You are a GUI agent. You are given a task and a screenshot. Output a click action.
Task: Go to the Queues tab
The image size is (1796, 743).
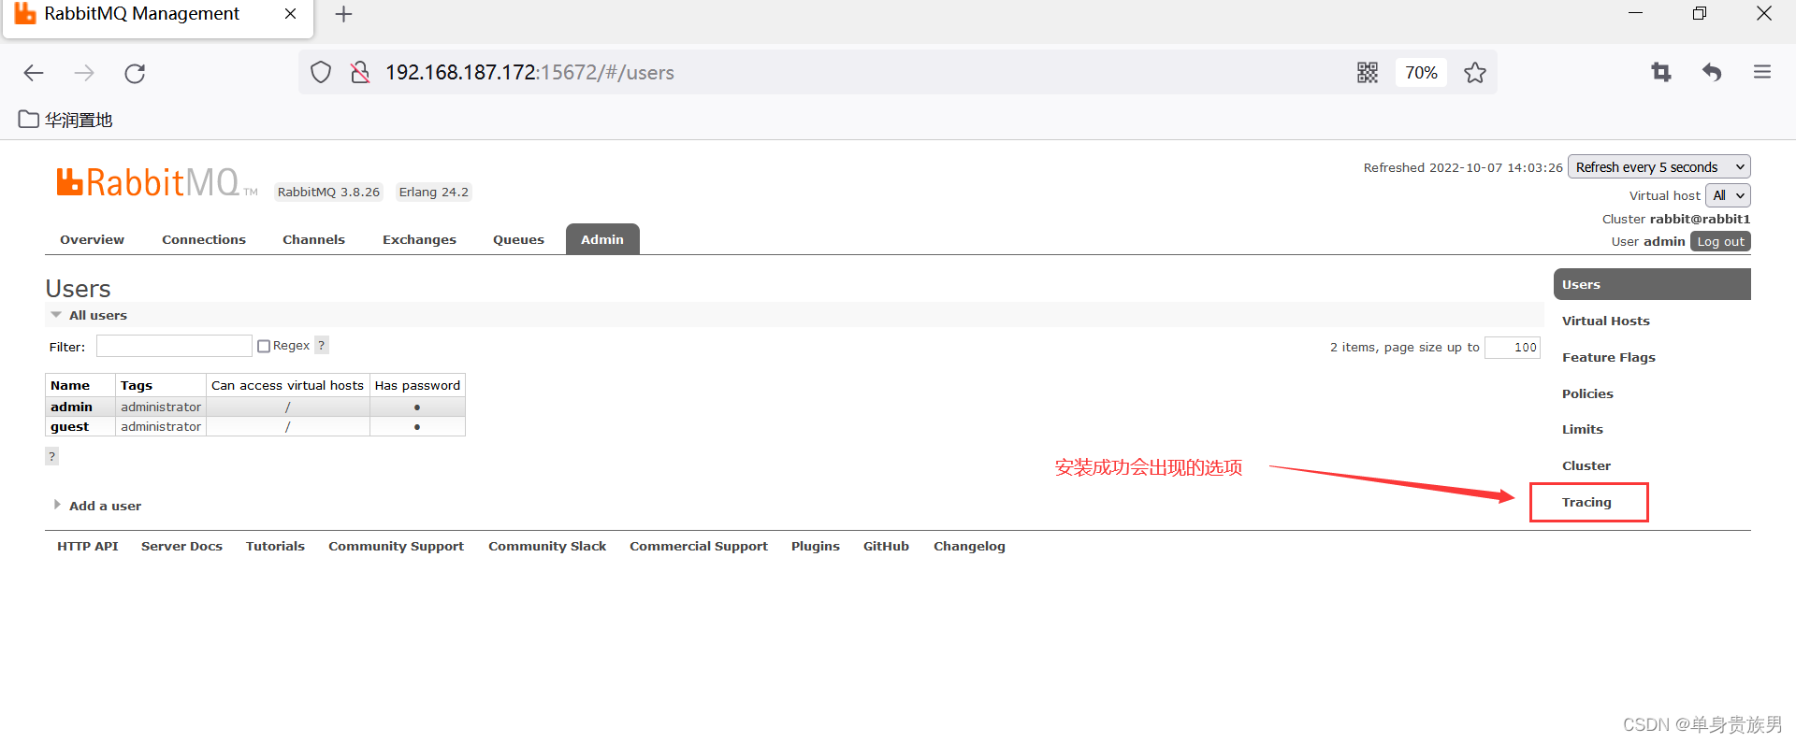(x=518, y=239)
